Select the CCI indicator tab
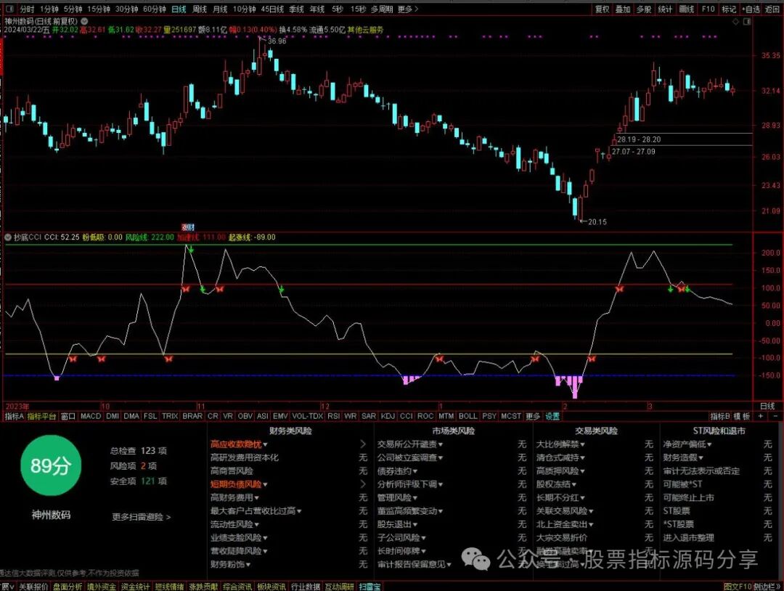The height and width of the screenshot is (591, 784). [407, 416]
